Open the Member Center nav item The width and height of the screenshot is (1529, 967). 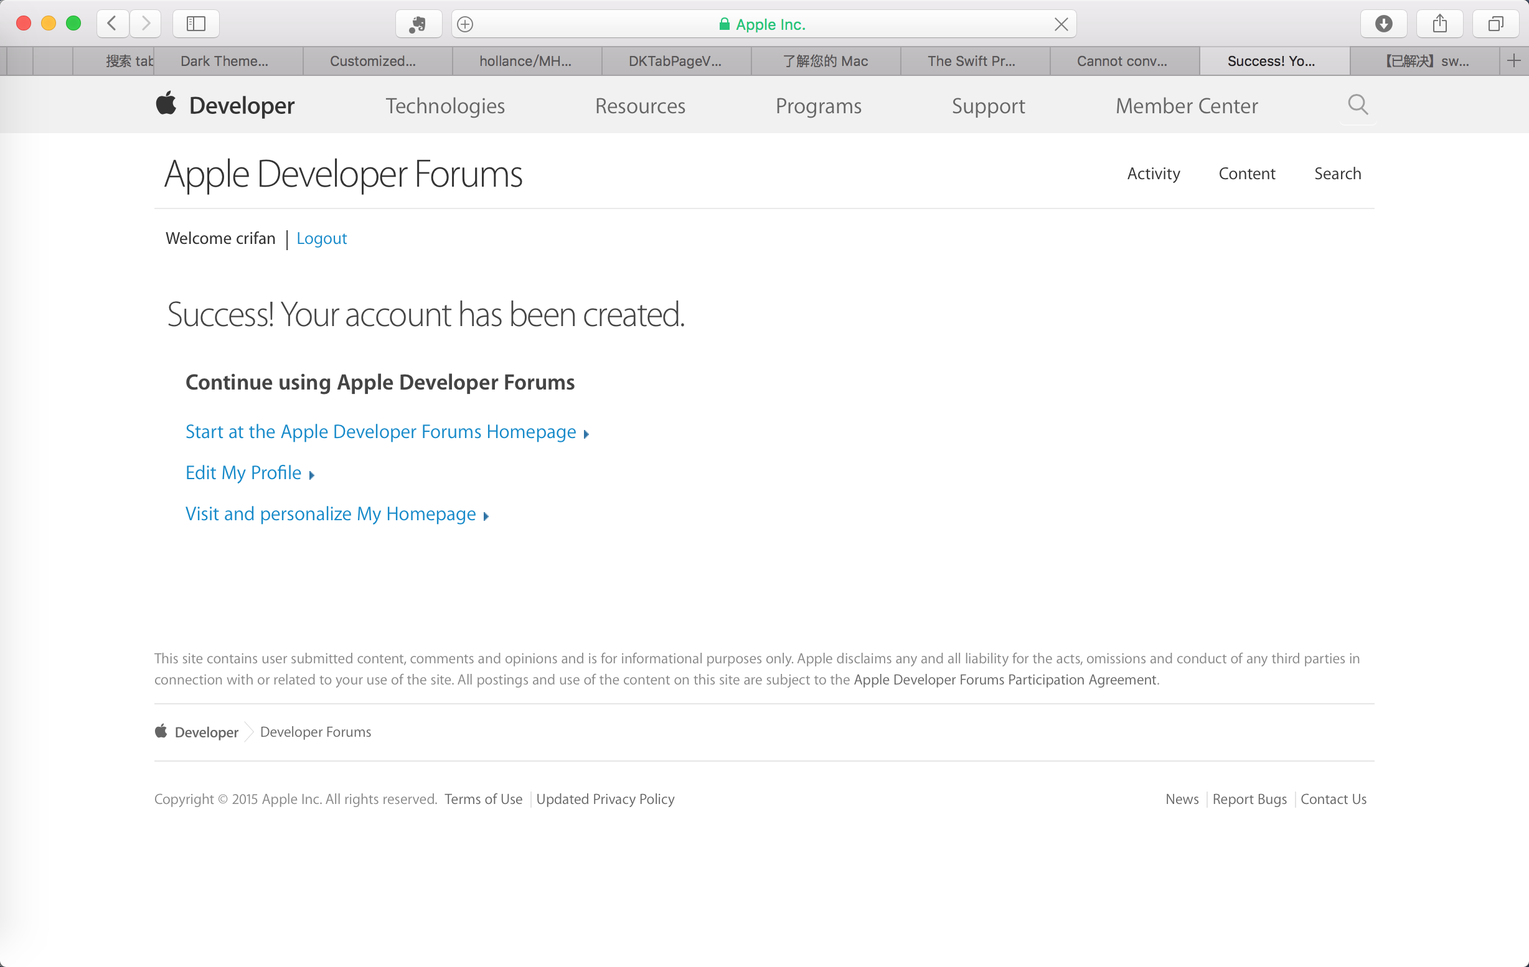[1186, 106]
